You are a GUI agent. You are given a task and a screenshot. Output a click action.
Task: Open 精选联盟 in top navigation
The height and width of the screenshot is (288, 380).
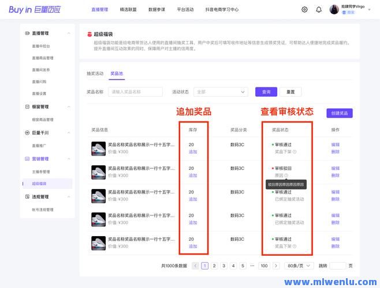click(128, 10)
